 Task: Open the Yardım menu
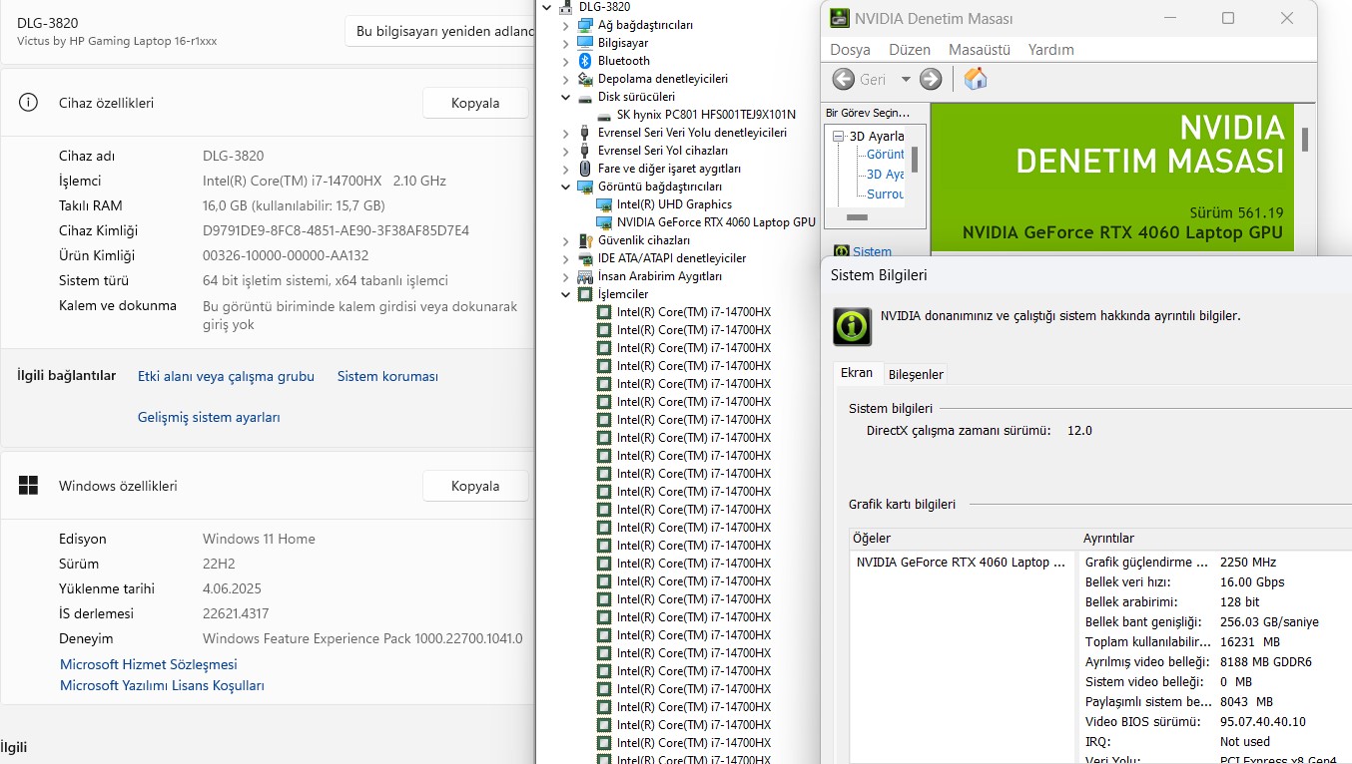[1051, 49]
